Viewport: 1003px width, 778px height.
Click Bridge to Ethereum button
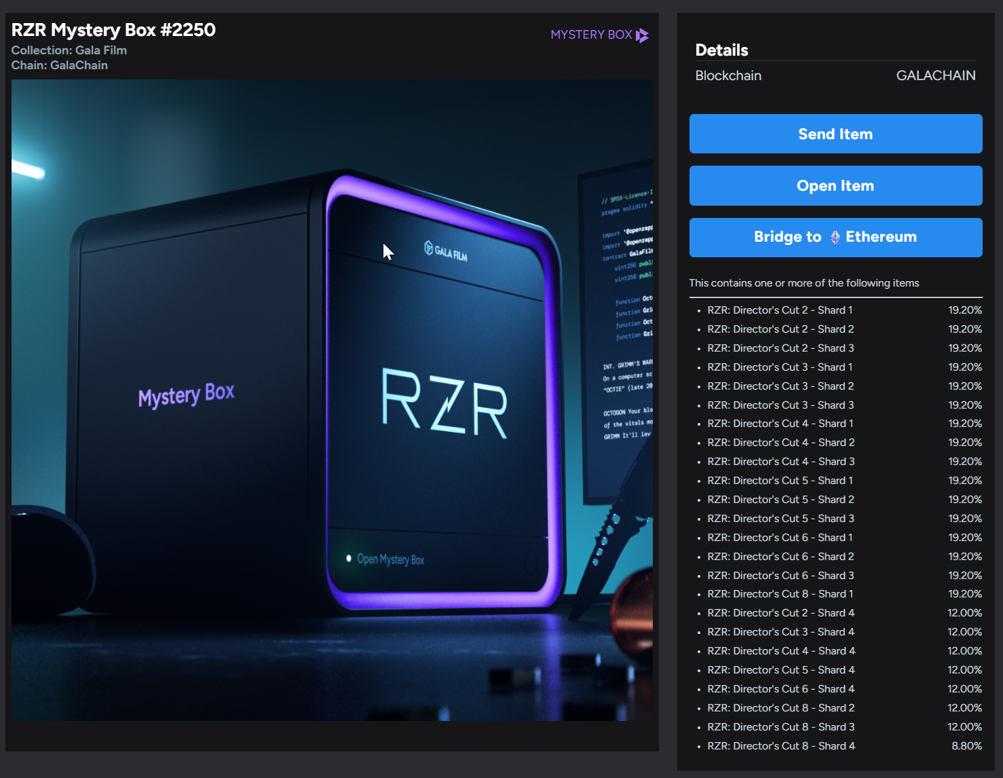(835, 238)
